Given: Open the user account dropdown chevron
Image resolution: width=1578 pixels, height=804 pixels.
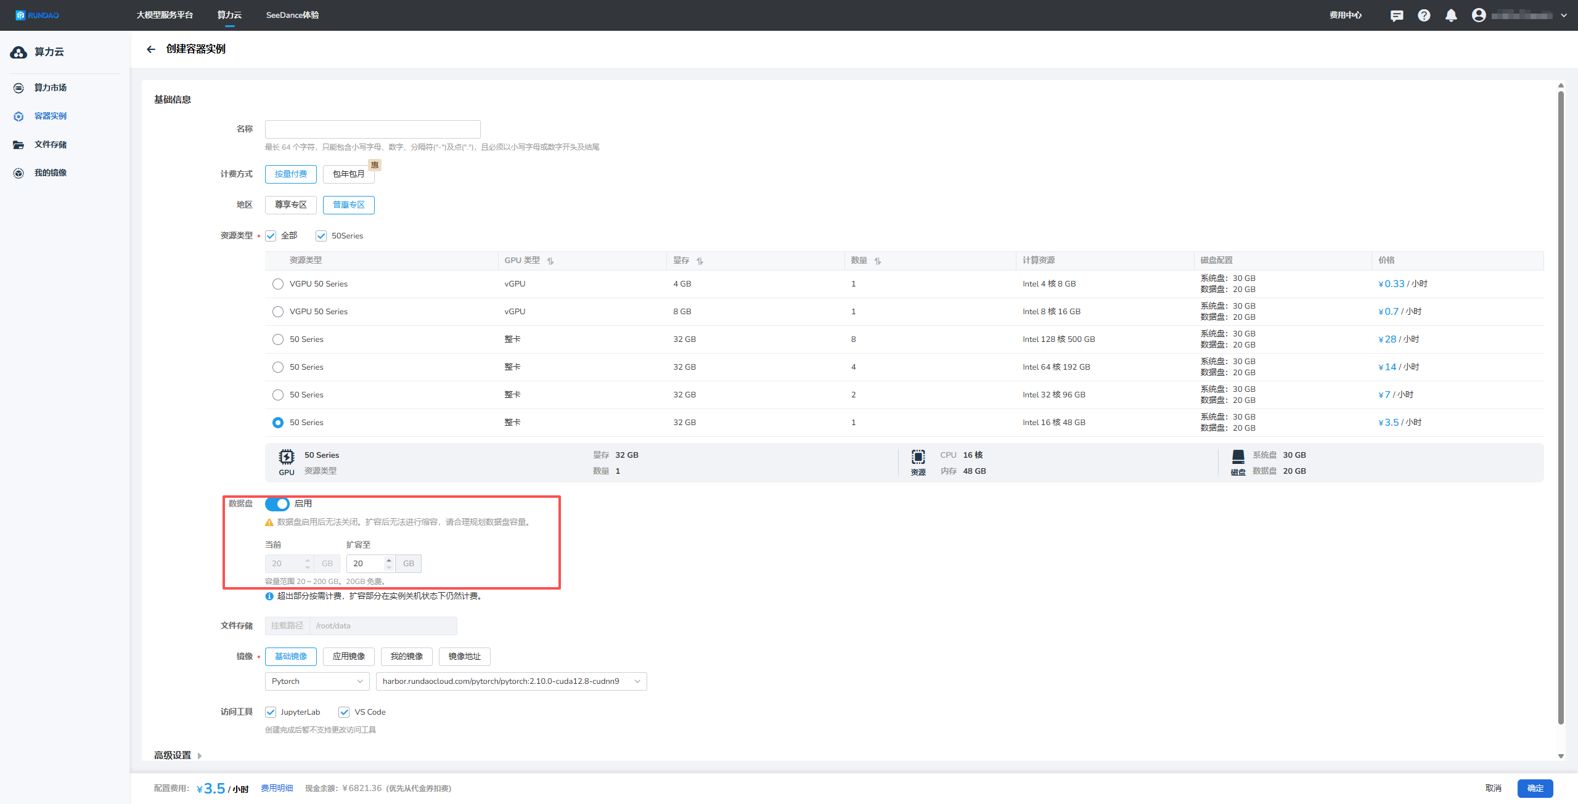Looking at the screenshot, I should point(1564,15).
